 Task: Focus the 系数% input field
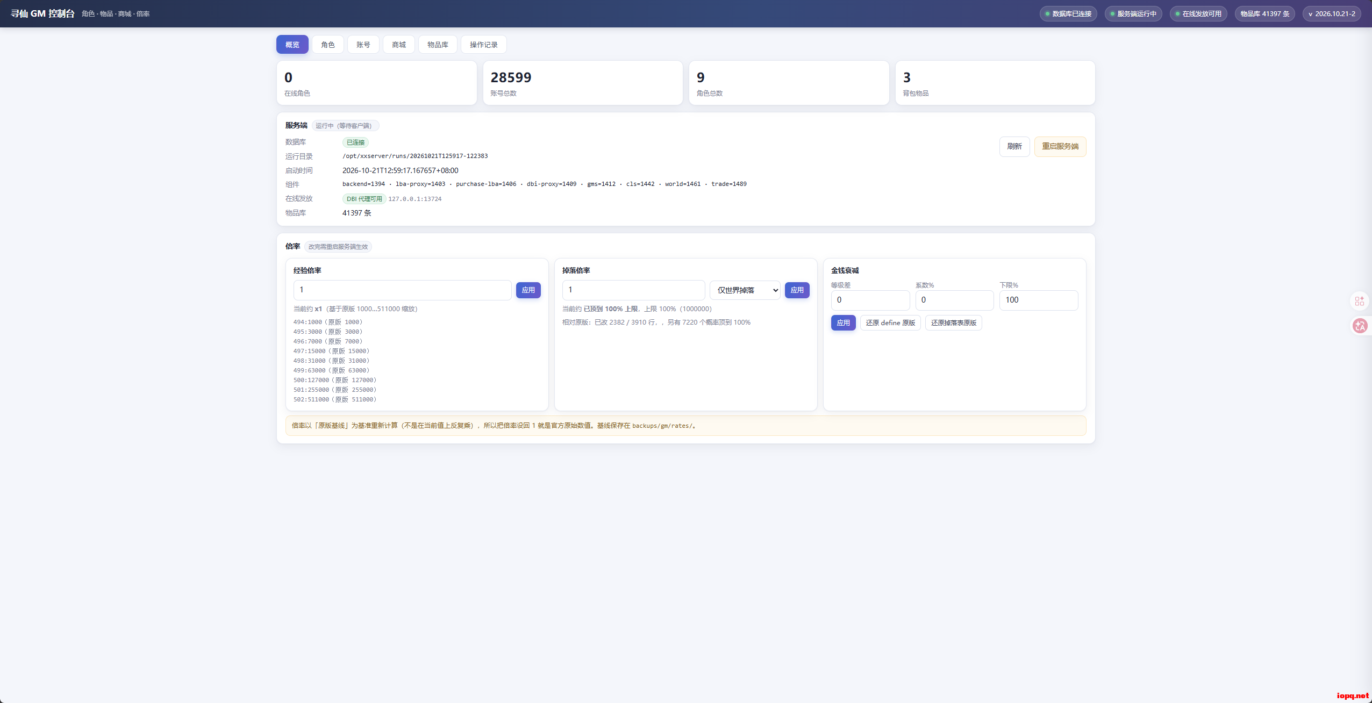[954, 300]
